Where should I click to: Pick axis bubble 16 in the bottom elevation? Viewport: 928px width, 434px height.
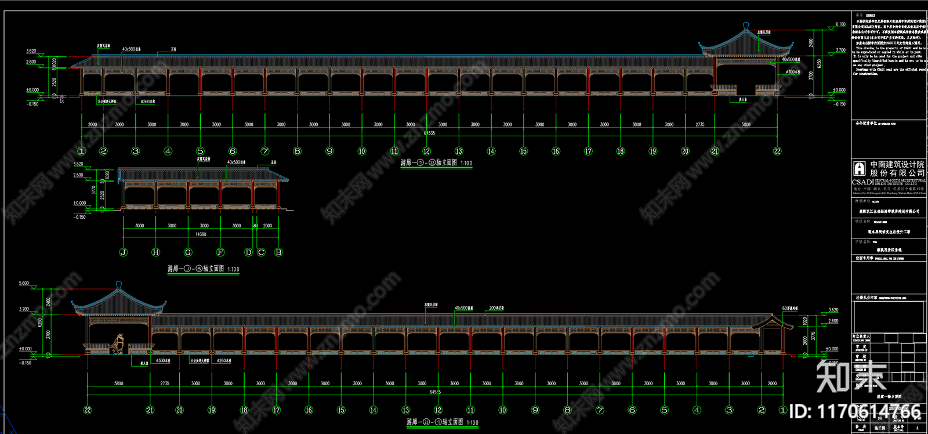[309, 410]
